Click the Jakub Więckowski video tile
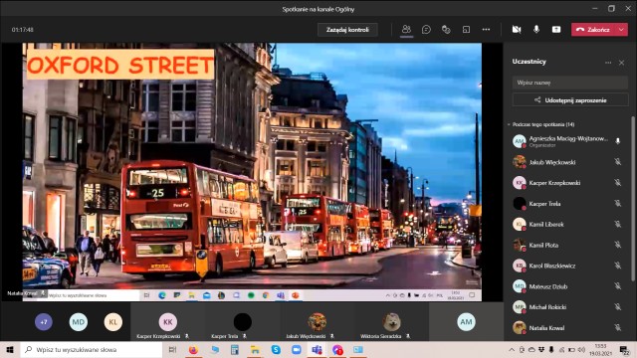The width and height of the screenshot is (637, 358). tap(317, 321)
